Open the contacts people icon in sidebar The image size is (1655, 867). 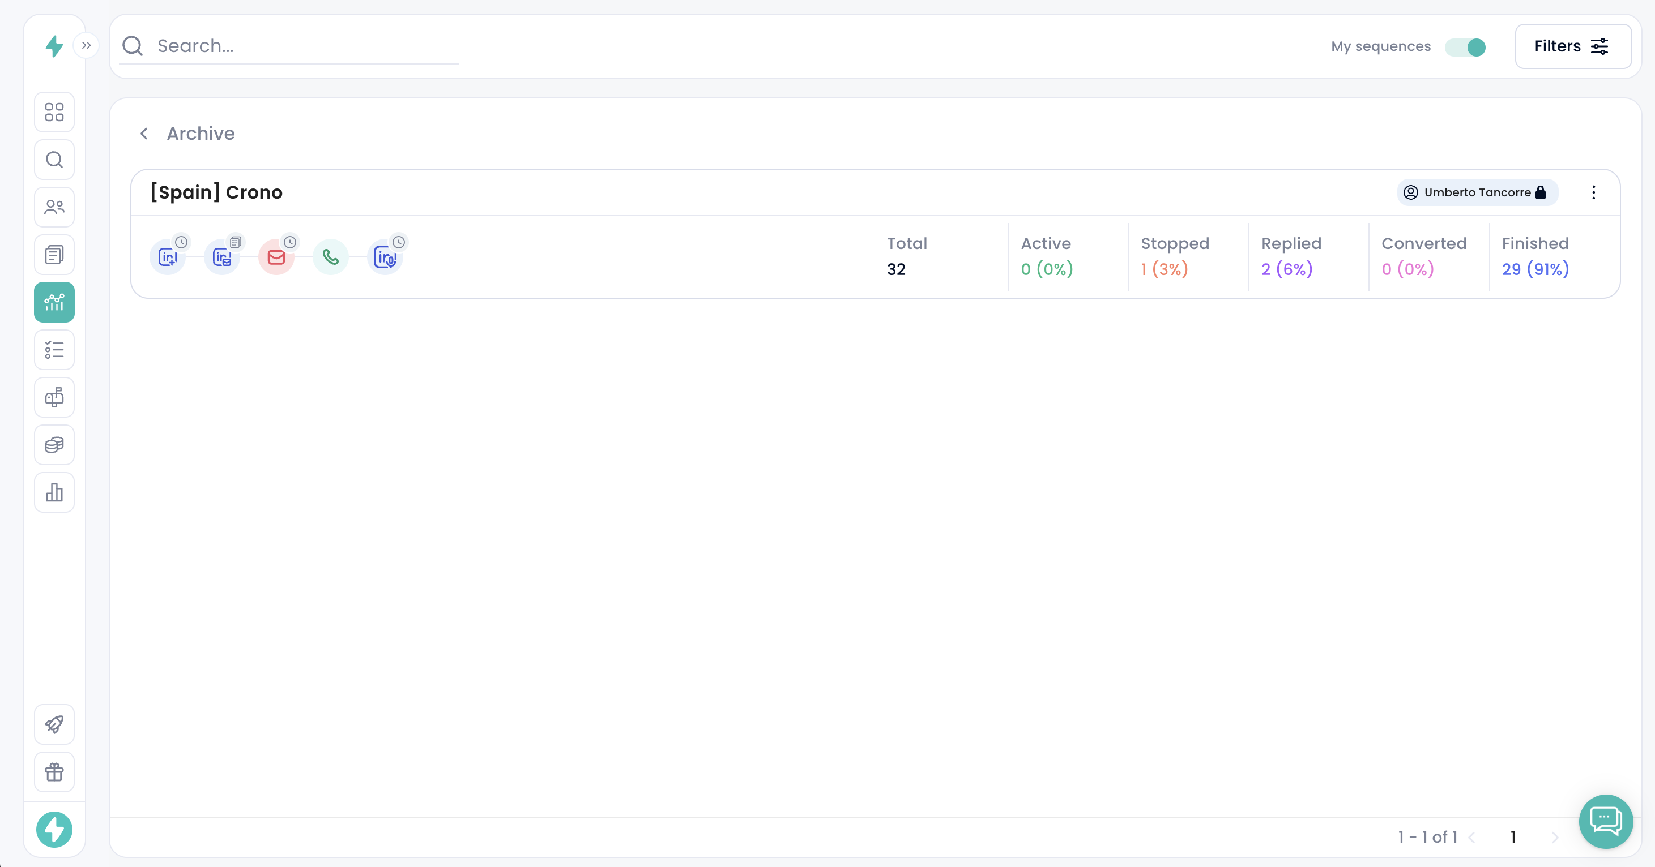[54, 207]
